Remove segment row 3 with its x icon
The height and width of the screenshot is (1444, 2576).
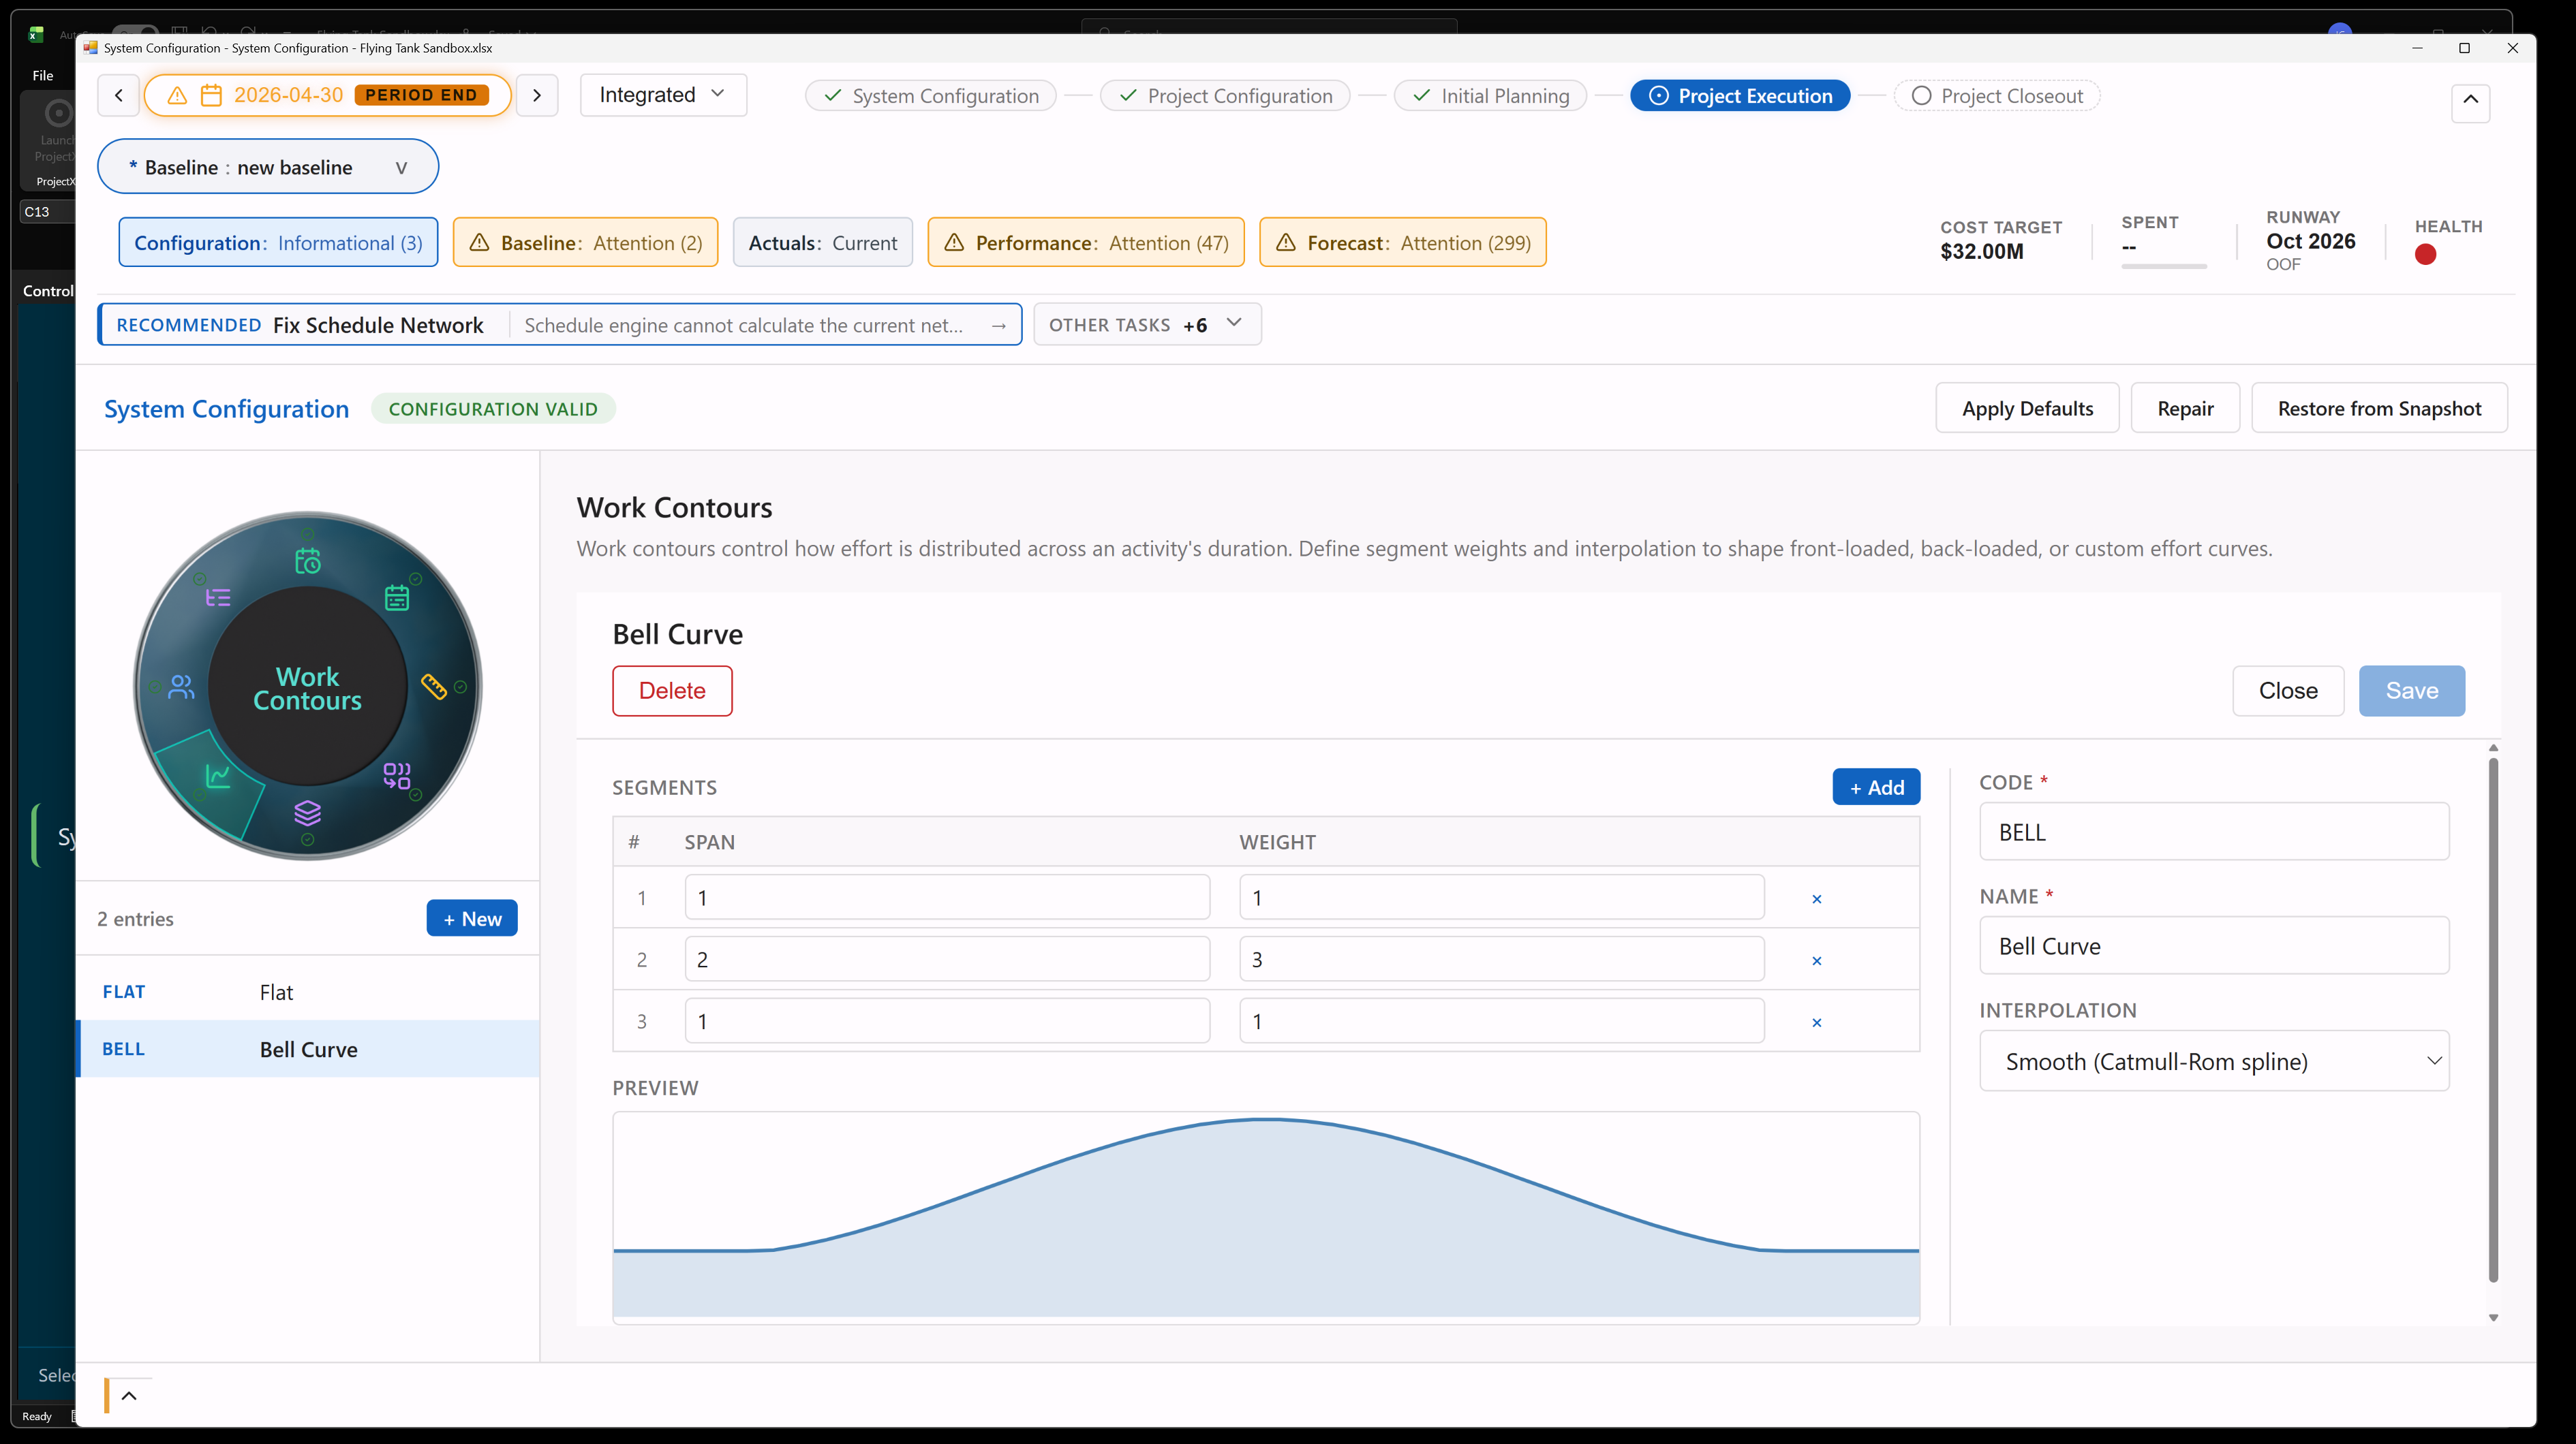(1817, 1022)
